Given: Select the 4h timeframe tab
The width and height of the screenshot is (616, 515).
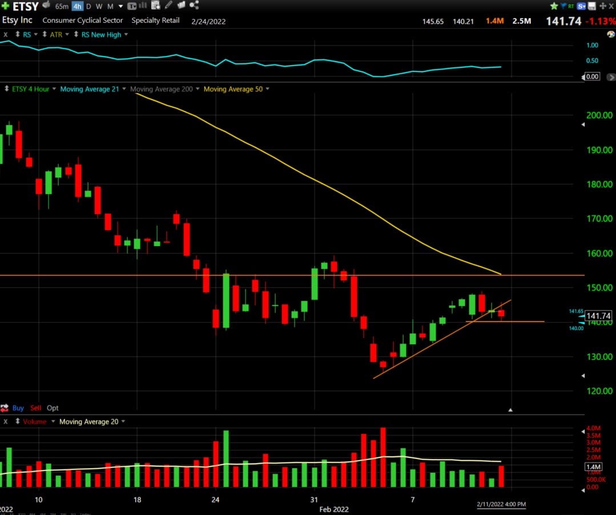Looking at the screenshot, I should pos(78,6).
